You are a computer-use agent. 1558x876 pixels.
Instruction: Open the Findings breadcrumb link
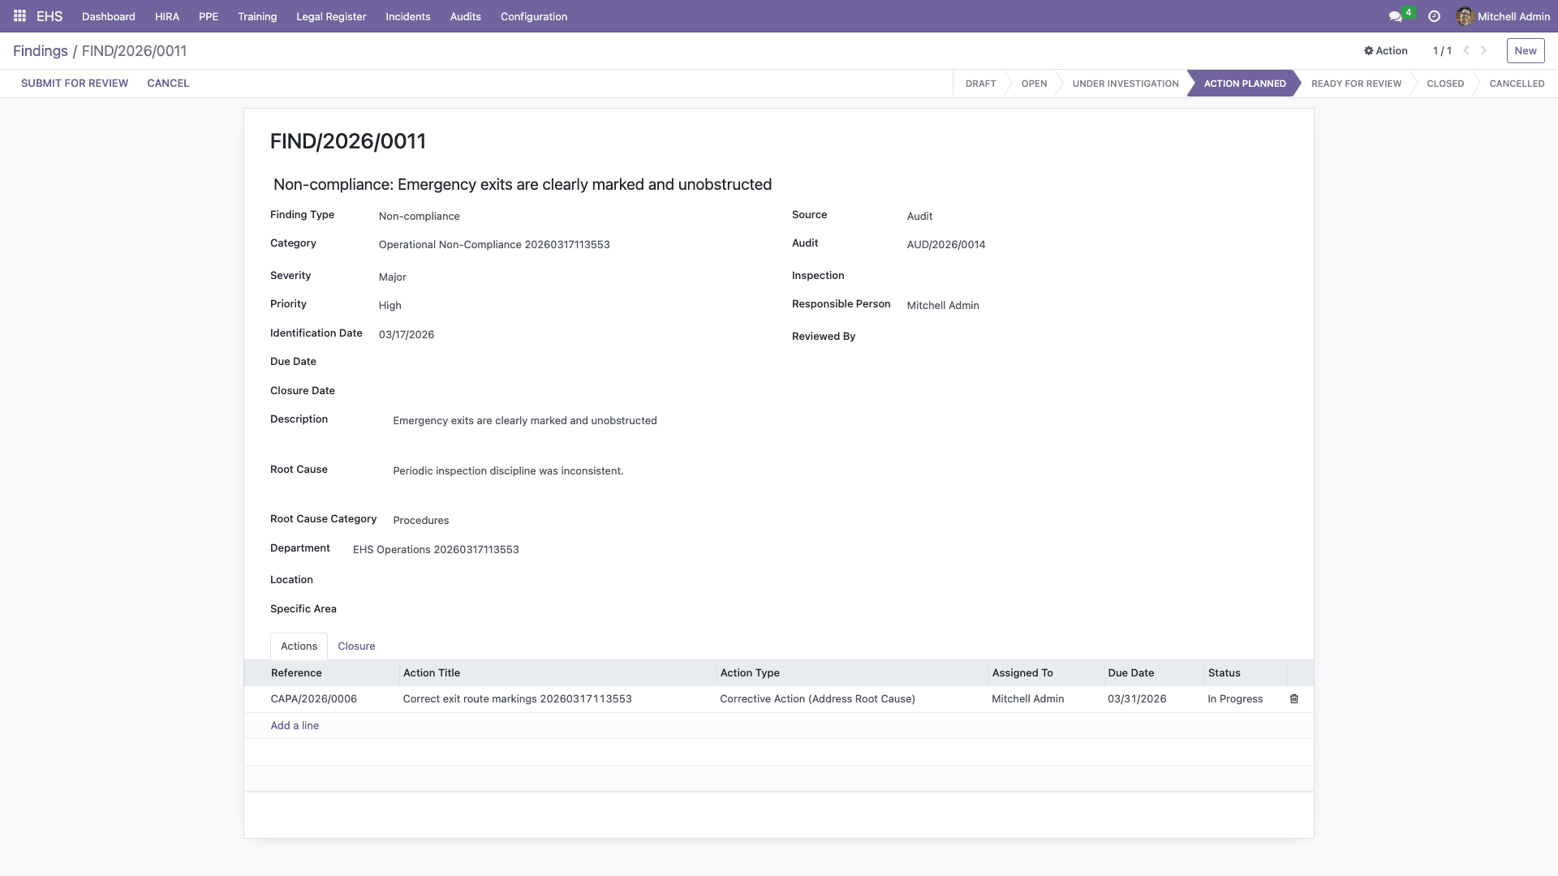pyautogui.click(x=41, y=51)
